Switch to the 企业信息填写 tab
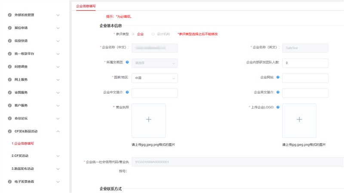The image size is (344, 193). (x=86, y=6)
